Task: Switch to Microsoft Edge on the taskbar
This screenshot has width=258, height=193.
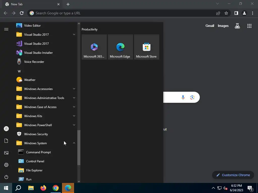Action: pos(68,188)
